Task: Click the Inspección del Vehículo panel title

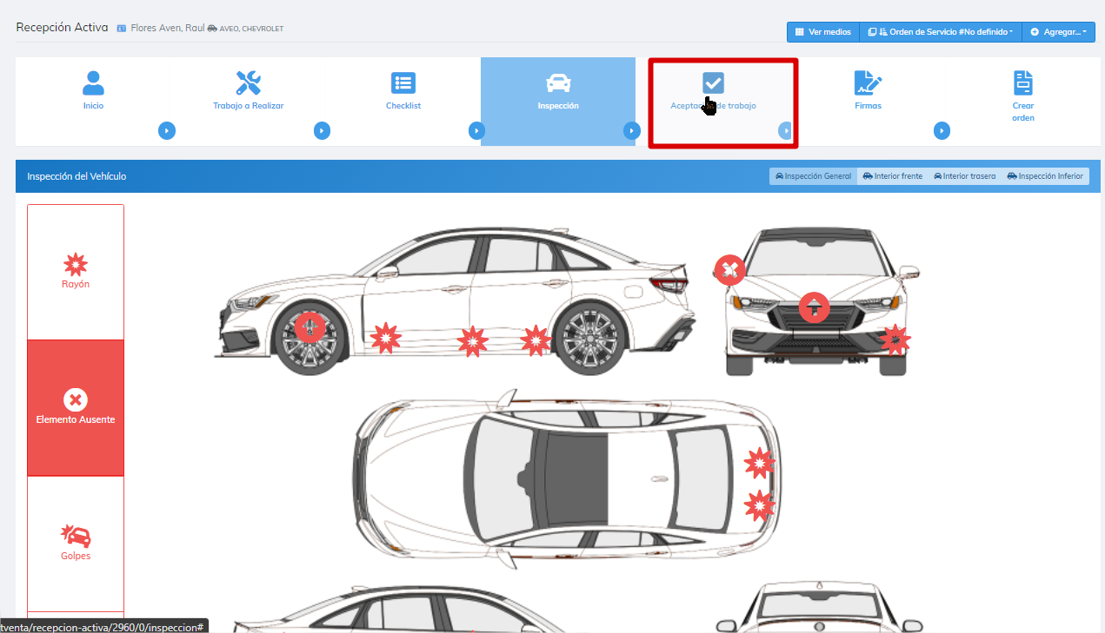Action: [77, 176]
